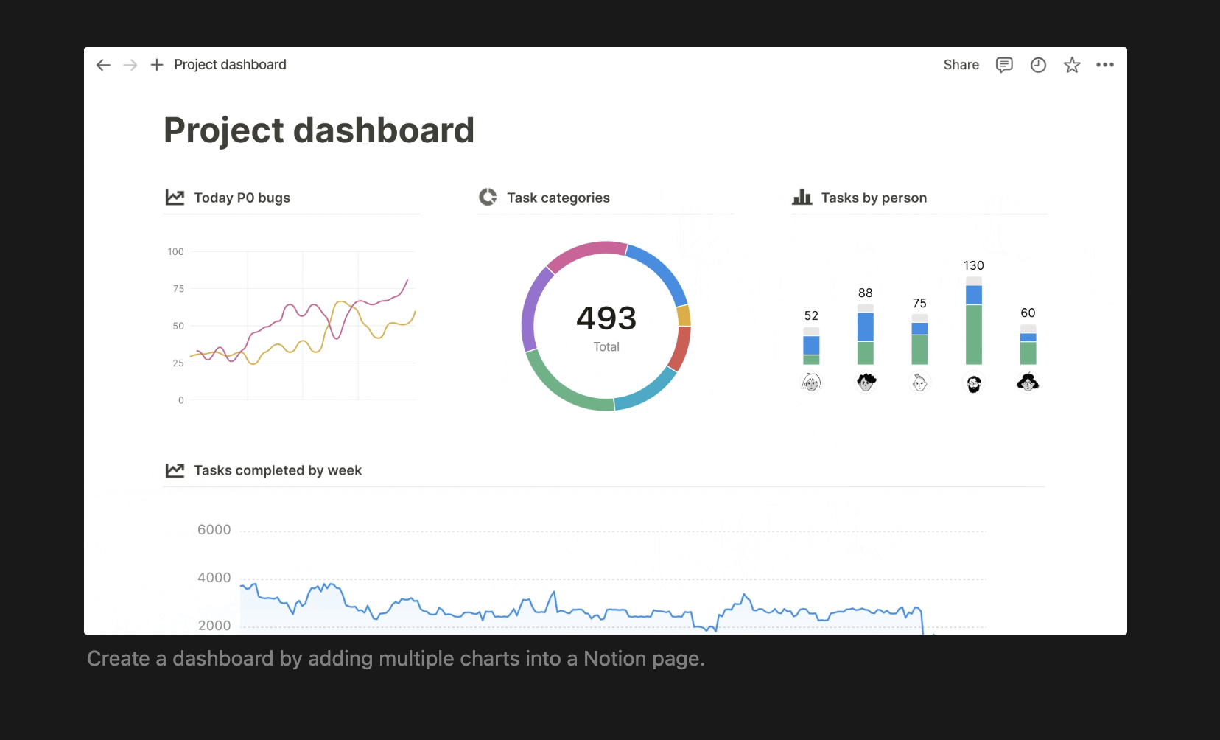Click the bar labeled 88

click(x=866, y=335)
